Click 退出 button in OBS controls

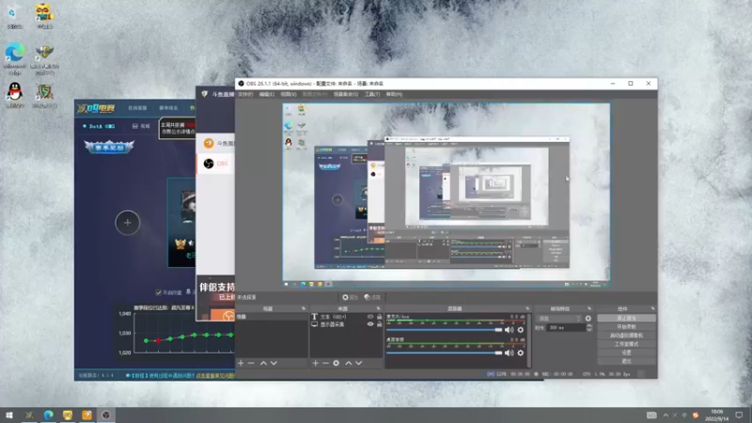[626, 361]
